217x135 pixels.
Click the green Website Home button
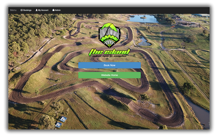tap(109, 75)
